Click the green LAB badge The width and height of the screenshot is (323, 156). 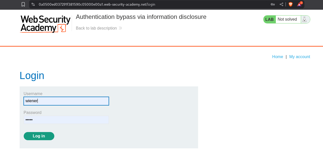click(x=269, y=19)
